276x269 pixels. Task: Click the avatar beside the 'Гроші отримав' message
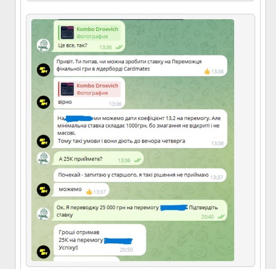point(43,252)
